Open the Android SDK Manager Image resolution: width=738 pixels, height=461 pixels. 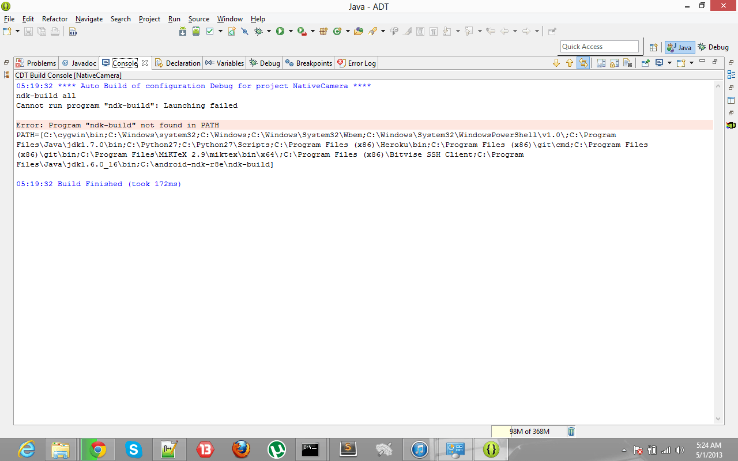[183, 31]
